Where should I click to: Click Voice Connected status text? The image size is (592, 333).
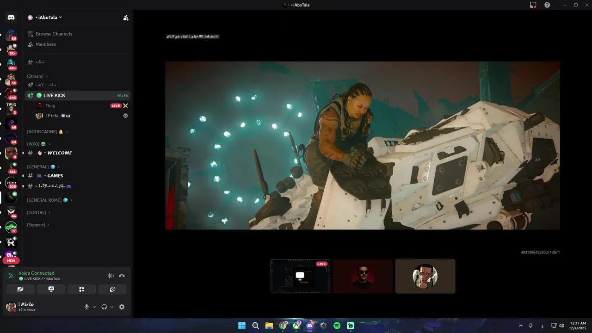pyautogui.click(x=37, y=273)
